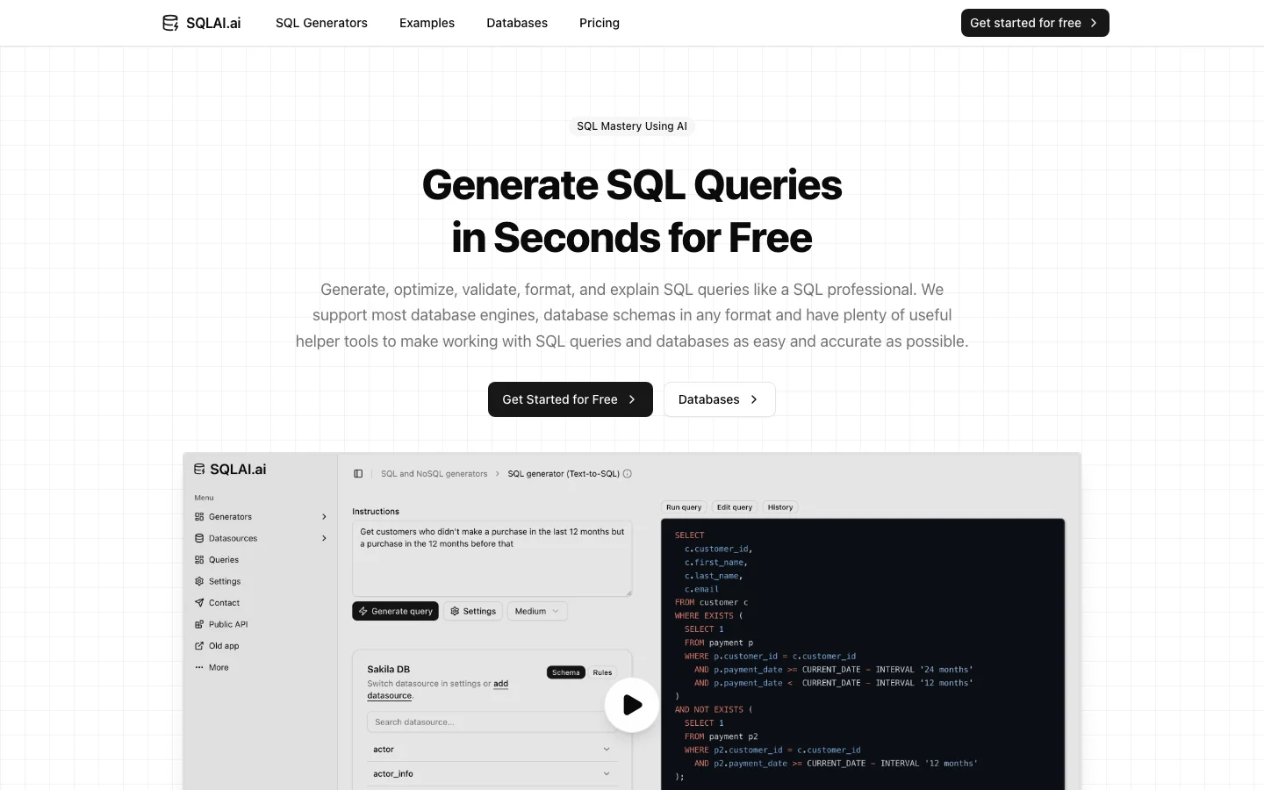Click the Search datasource field
The width and height of the screenshot is (1264, 790).
[x=492, y=722]
